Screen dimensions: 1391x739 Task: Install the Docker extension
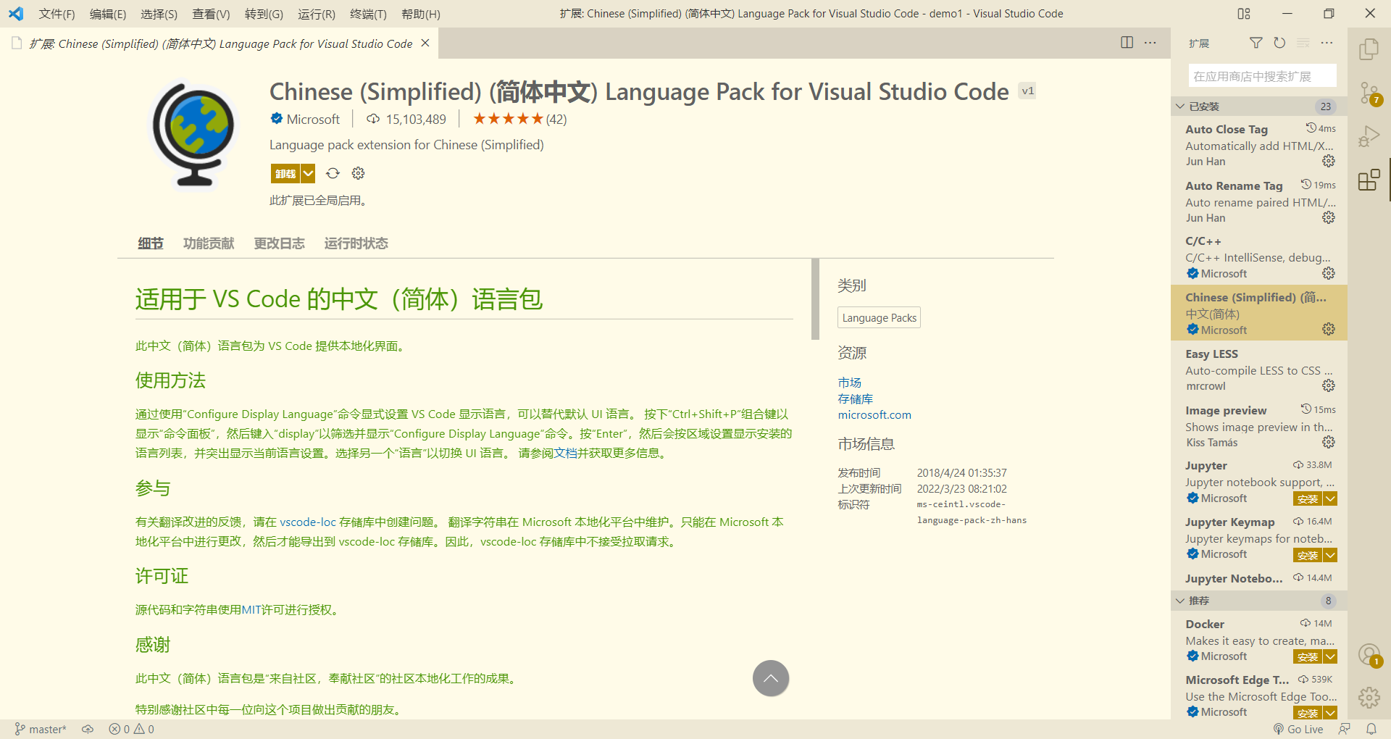click(x=1308, y=656)
